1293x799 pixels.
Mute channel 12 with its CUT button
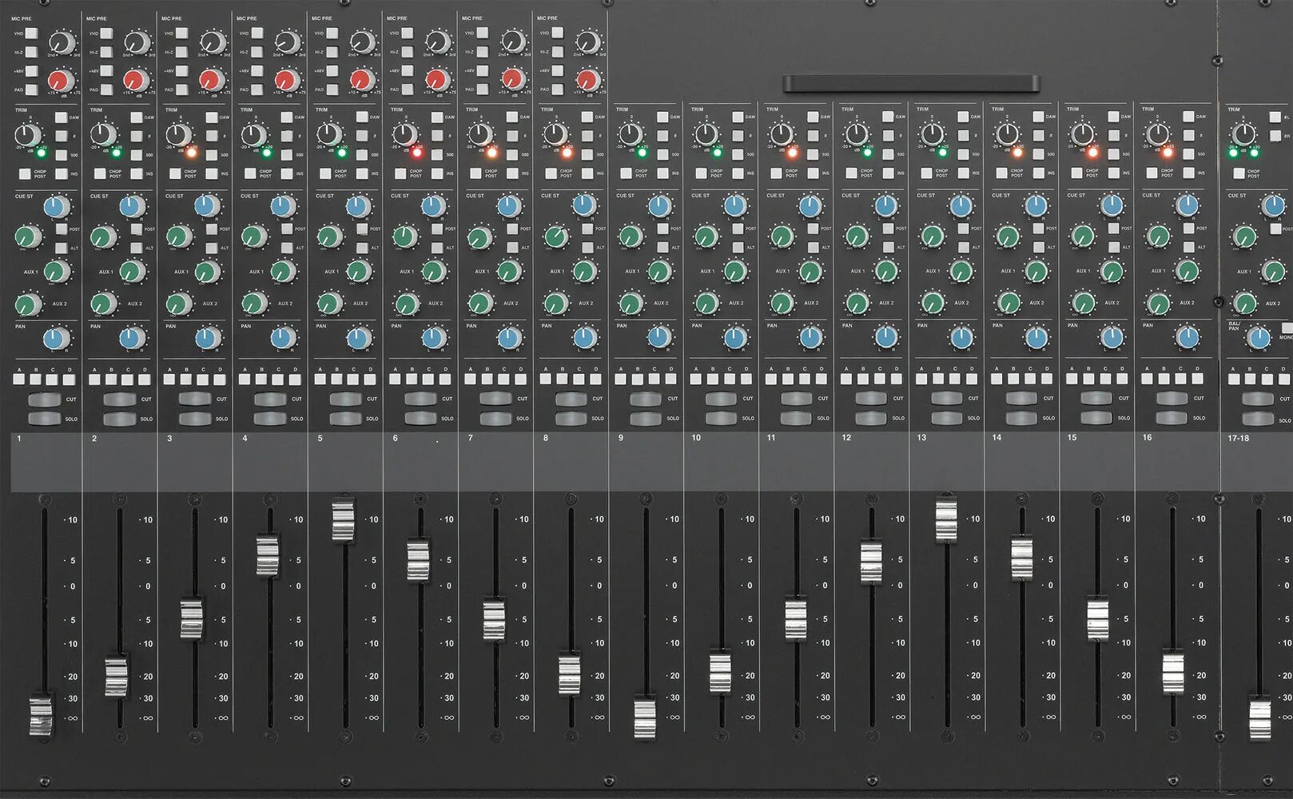point(871,398)
